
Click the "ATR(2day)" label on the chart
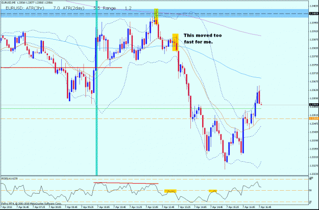coord(74,8)
